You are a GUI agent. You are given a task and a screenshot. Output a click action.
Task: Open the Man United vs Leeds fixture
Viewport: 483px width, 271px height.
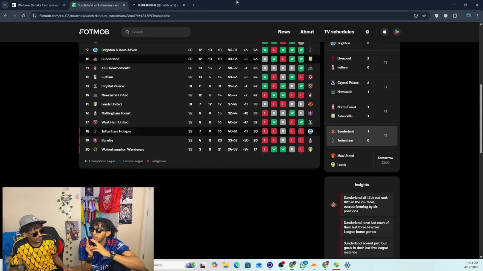(362, 160)
